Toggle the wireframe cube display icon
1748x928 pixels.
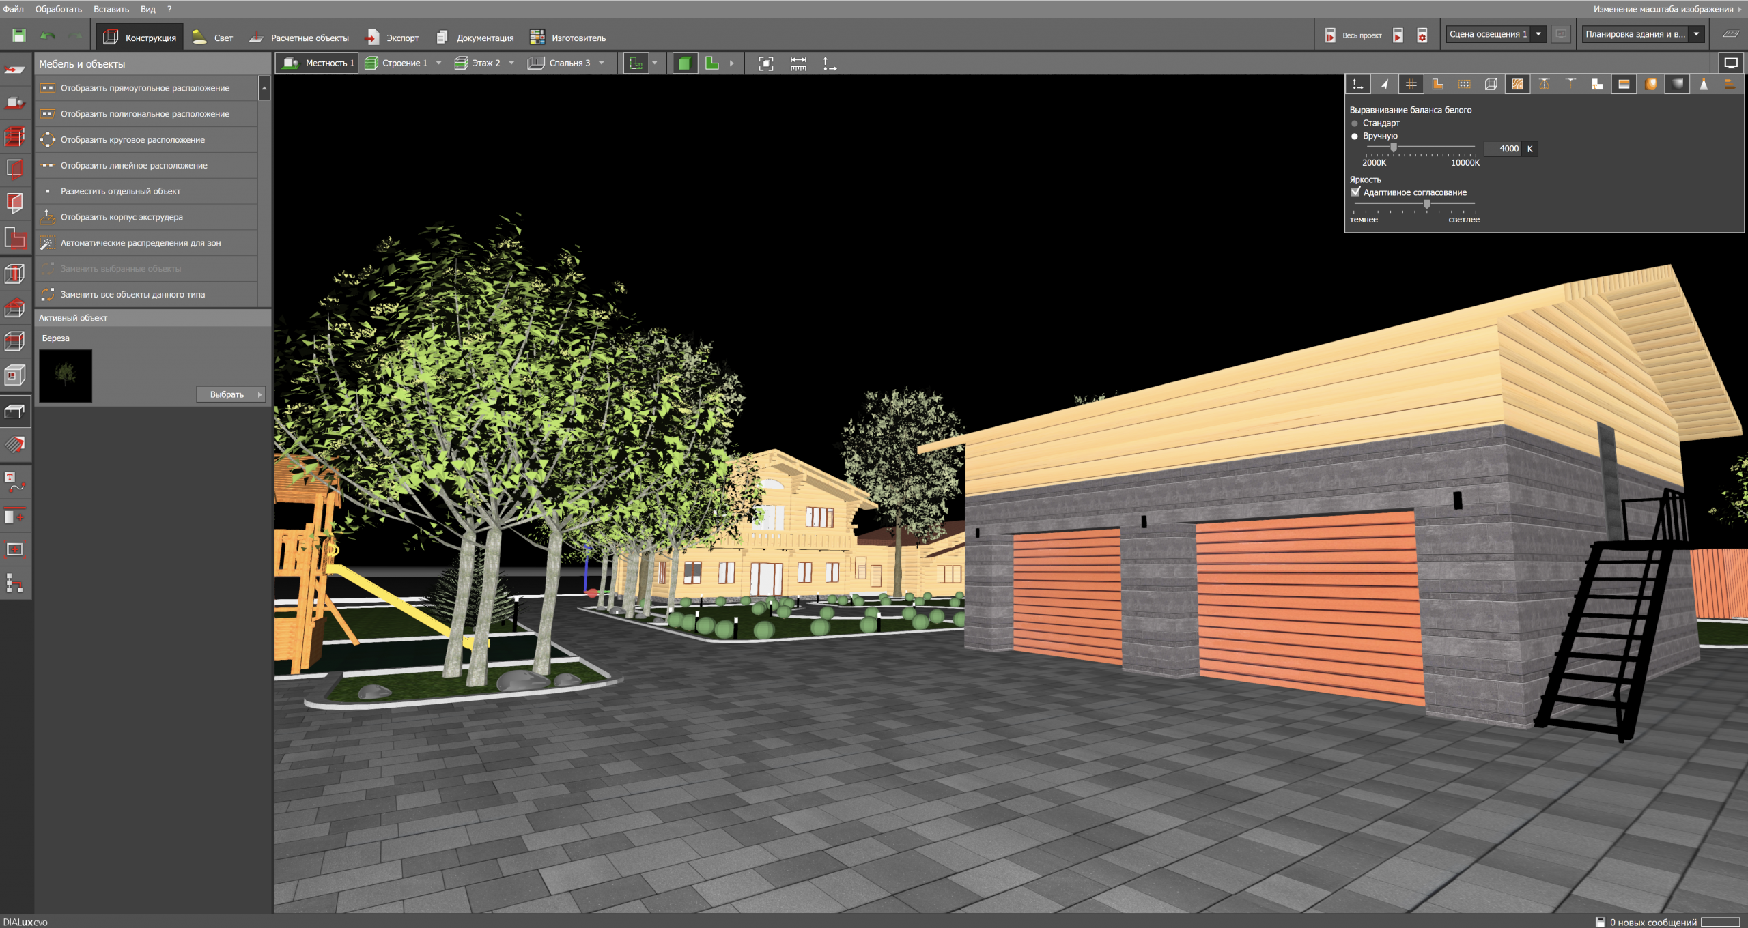pyautogui.click(x=1491, y=85)
